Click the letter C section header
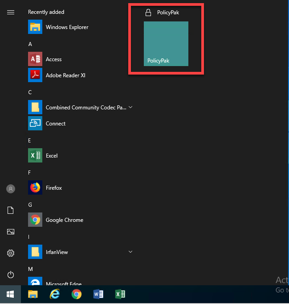This screenshot has width=289, height=304. point(30,92)
